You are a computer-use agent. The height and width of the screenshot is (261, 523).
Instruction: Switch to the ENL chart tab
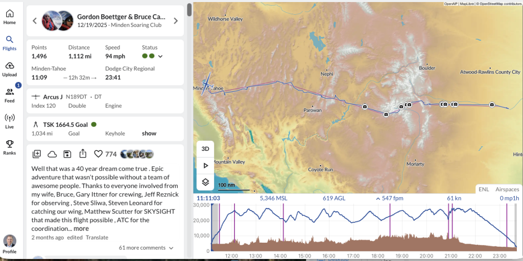click(483, 189)
